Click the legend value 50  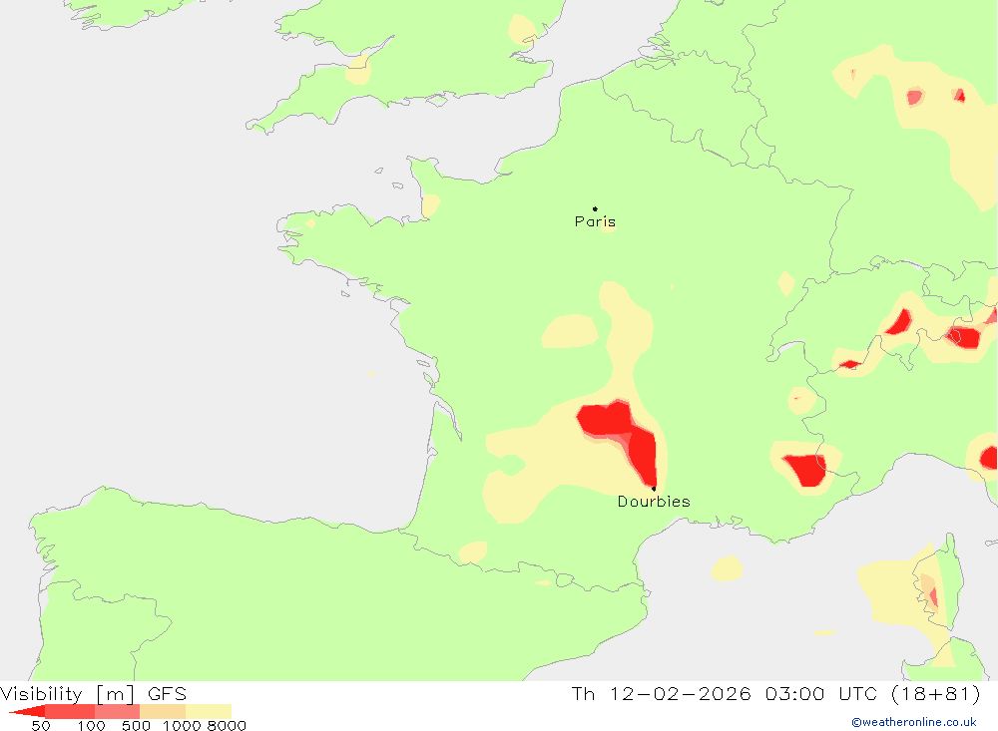pos(41,725)
